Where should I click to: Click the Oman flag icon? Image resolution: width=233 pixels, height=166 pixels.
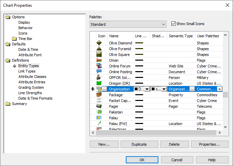[99, 60]
